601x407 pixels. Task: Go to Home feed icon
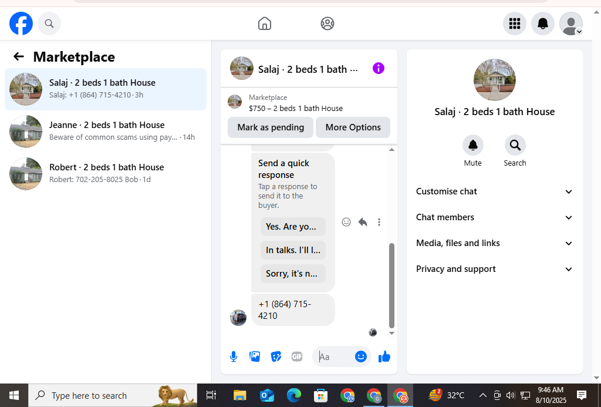pyautogui.click(x=265, y=23)
